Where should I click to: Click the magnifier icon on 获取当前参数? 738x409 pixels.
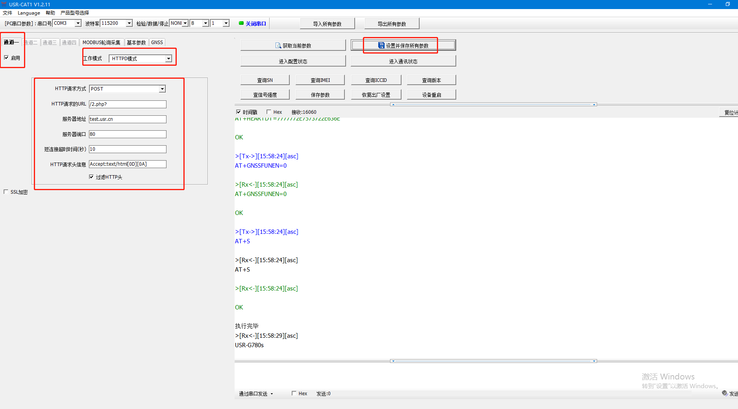click(x=278, y=46)
